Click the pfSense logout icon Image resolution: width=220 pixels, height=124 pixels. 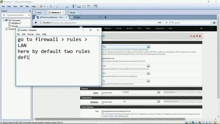(201, 28)
